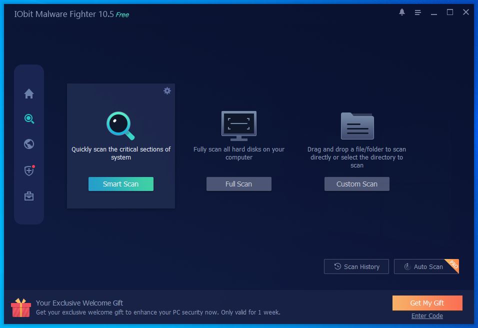Click the Full Scan monitor graphic
The image size is (478, 328).
click(238, 125)
